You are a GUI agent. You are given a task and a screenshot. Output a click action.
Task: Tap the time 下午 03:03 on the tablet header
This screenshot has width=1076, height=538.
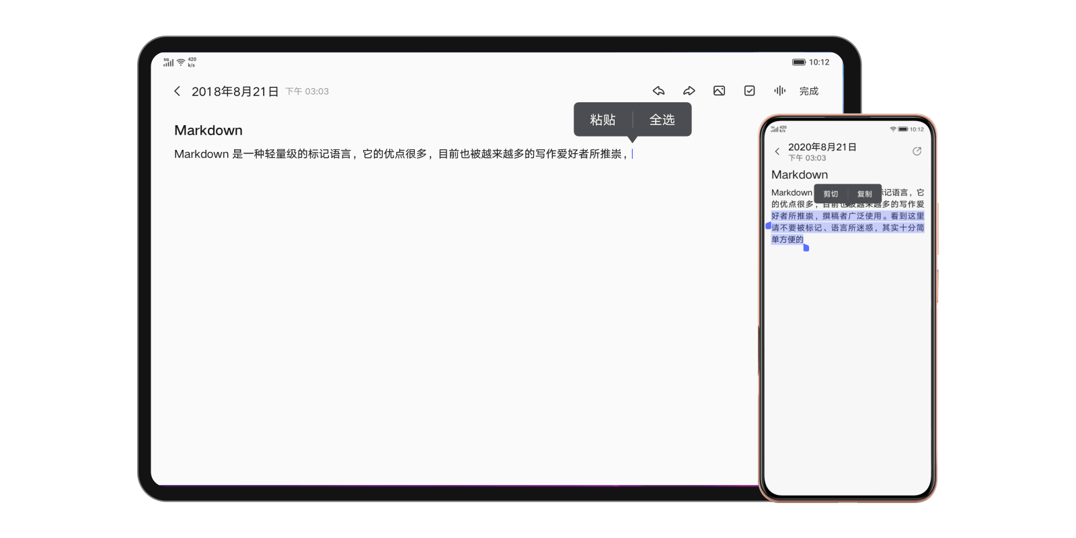point(307,91)
